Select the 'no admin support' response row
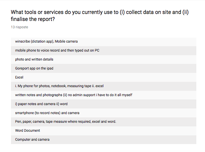 [x=104, y=95]
